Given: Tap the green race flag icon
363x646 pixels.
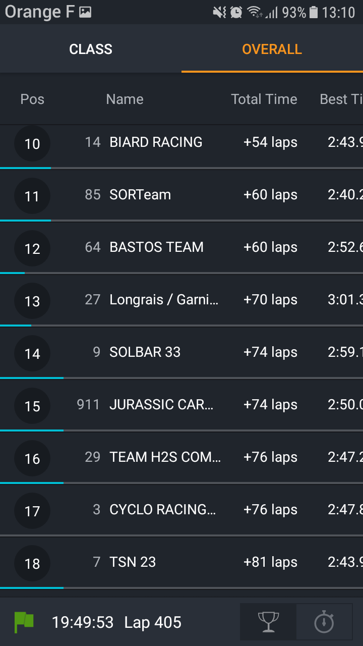Looking at the screenshot, I should click(x=24, y=622).
